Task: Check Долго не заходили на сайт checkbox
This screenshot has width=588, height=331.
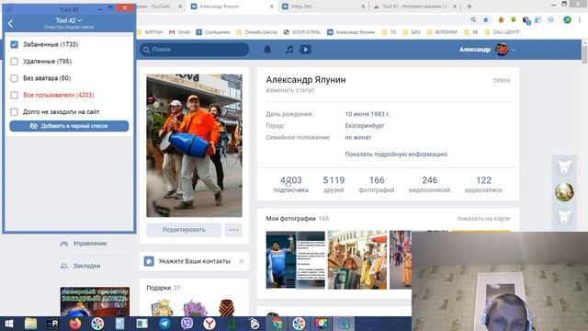Action: point(15,112)
